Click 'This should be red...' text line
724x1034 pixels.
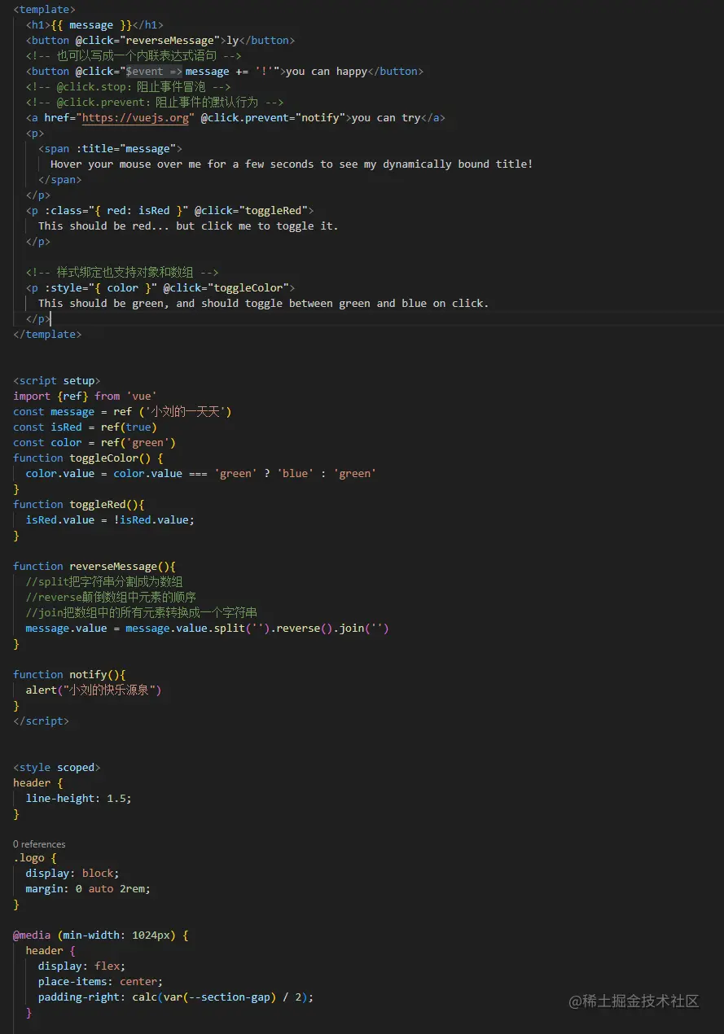pos(188,226)
